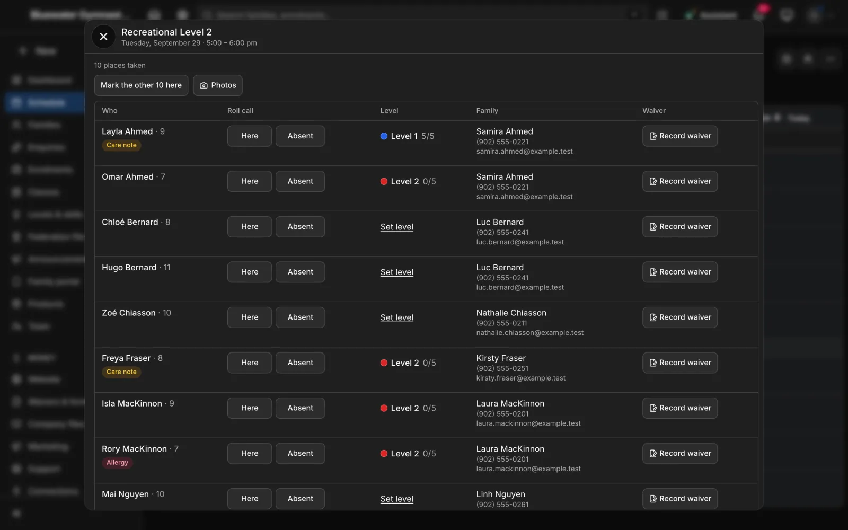Mark Zoé Chiasson as Here
The image size is (848, 530).
(x=250, y=317)
